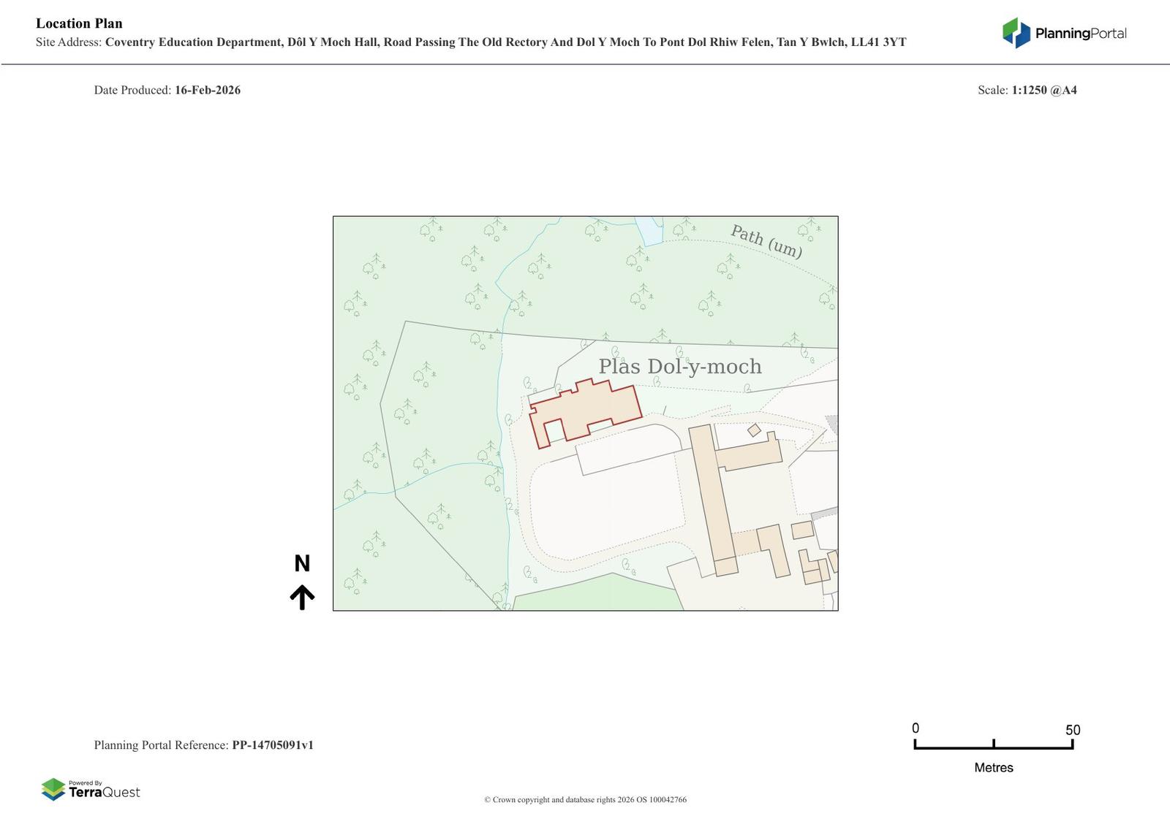Click the TerraQuest layered logo icon
The image size is (1170, 827).
(x=53, y=789)
